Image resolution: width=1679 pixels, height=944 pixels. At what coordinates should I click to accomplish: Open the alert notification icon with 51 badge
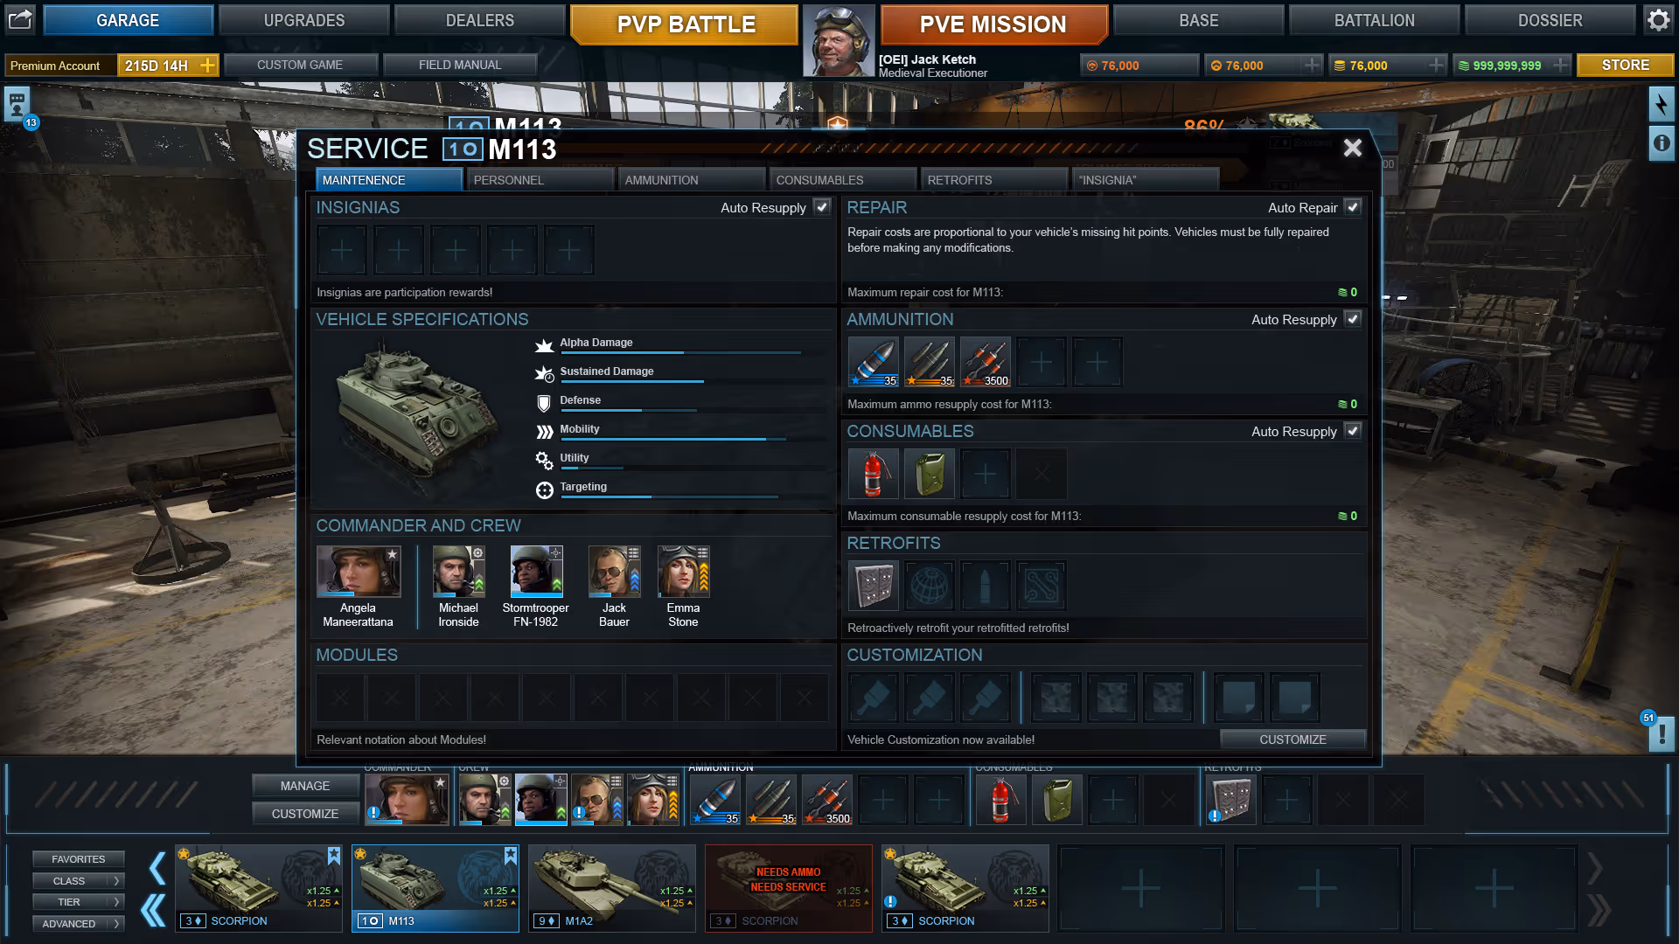point(1662,734)
